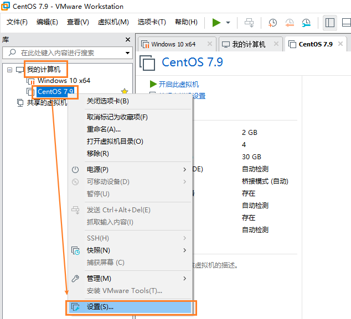Close the library panel with X
Screen dimensions: 351x319
click(128, 40)
